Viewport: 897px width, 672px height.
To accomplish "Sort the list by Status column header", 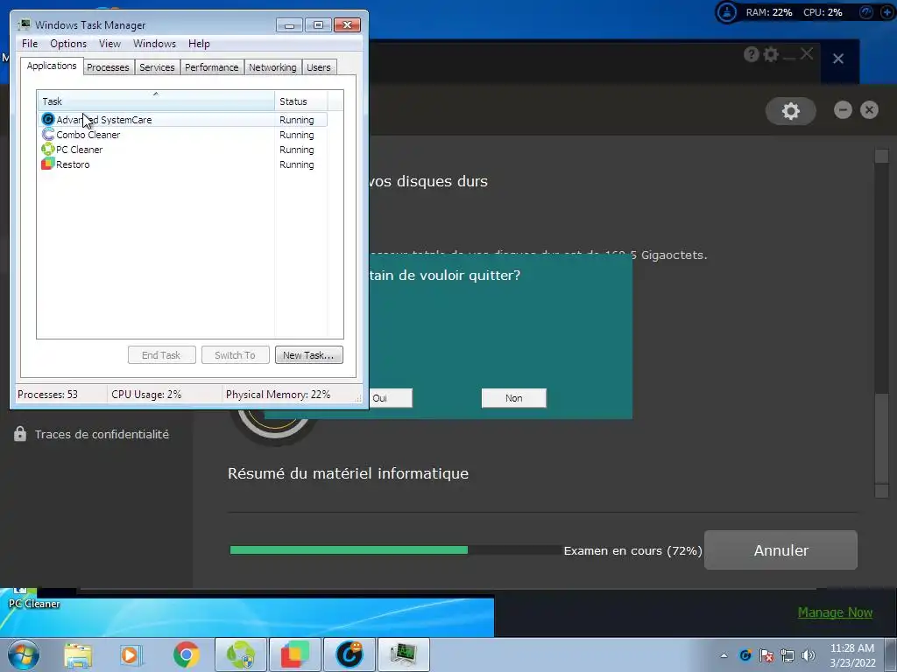I will click(x=301, y=101).
